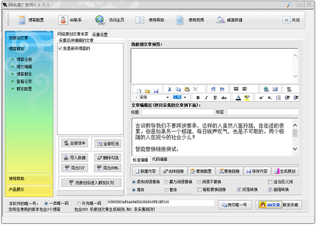Screen dimensions: 316x225
Task: Open 群发配置 in sidebar
Action: click(24, 89)
